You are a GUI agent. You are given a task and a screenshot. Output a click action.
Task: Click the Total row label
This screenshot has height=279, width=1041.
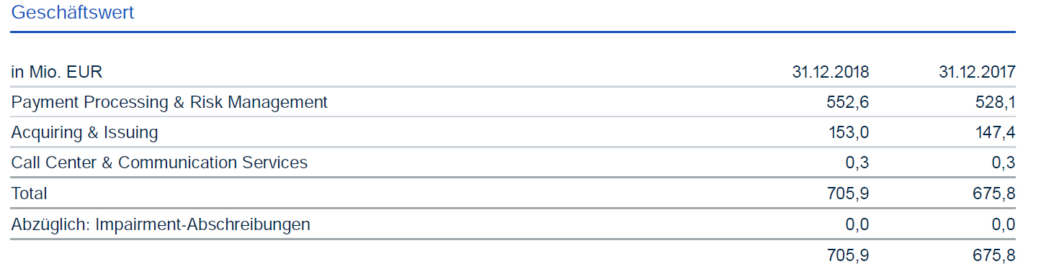point(30,193)
